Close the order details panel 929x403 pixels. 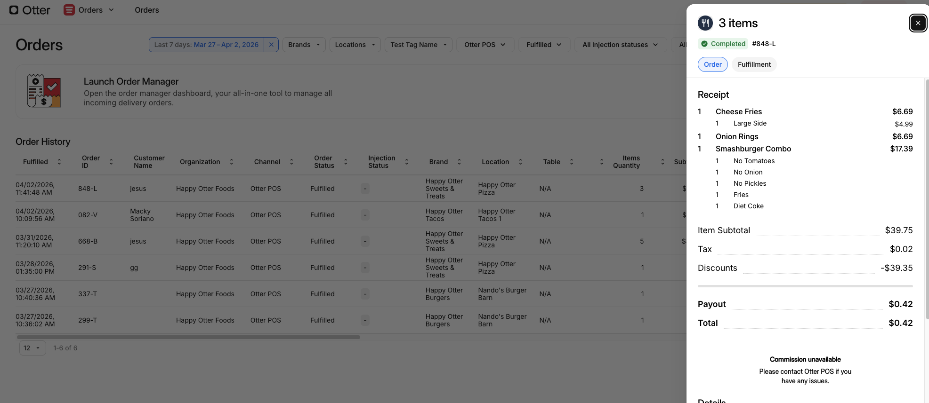click(x=918, y=23)
